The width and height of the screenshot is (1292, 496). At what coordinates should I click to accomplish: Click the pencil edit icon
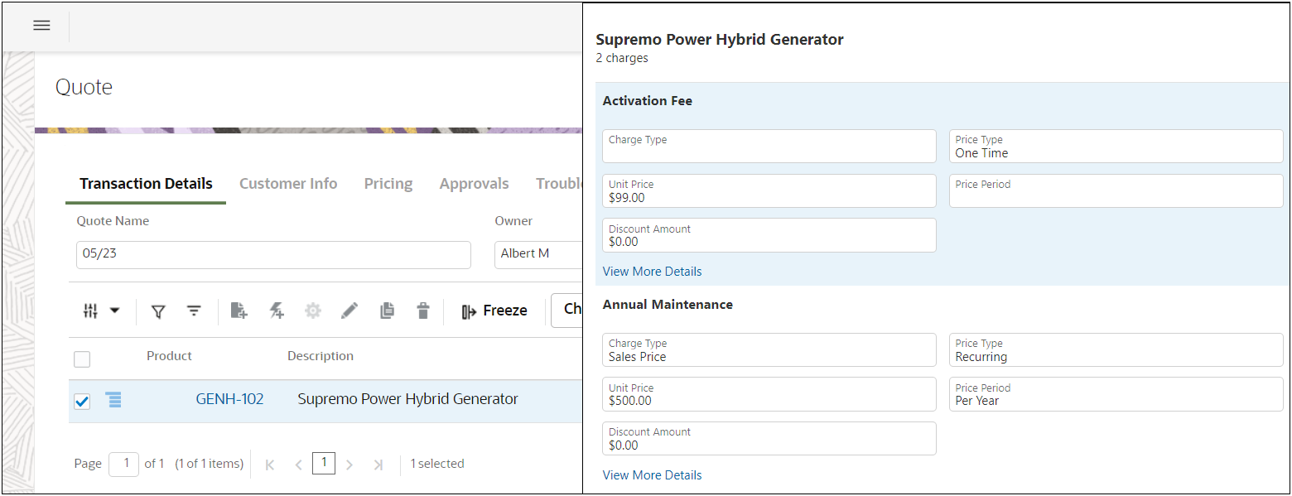click(x=350, y=311)
